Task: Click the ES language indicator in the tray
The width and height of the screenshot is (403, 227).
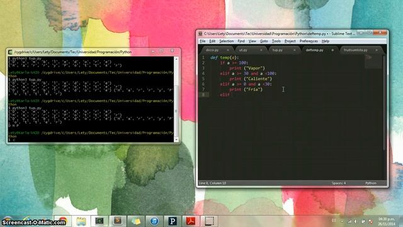Action: pos(334,221)
